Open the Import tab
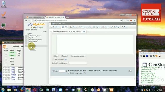Viewport: 165px width, 92px height. click(106, 27)
